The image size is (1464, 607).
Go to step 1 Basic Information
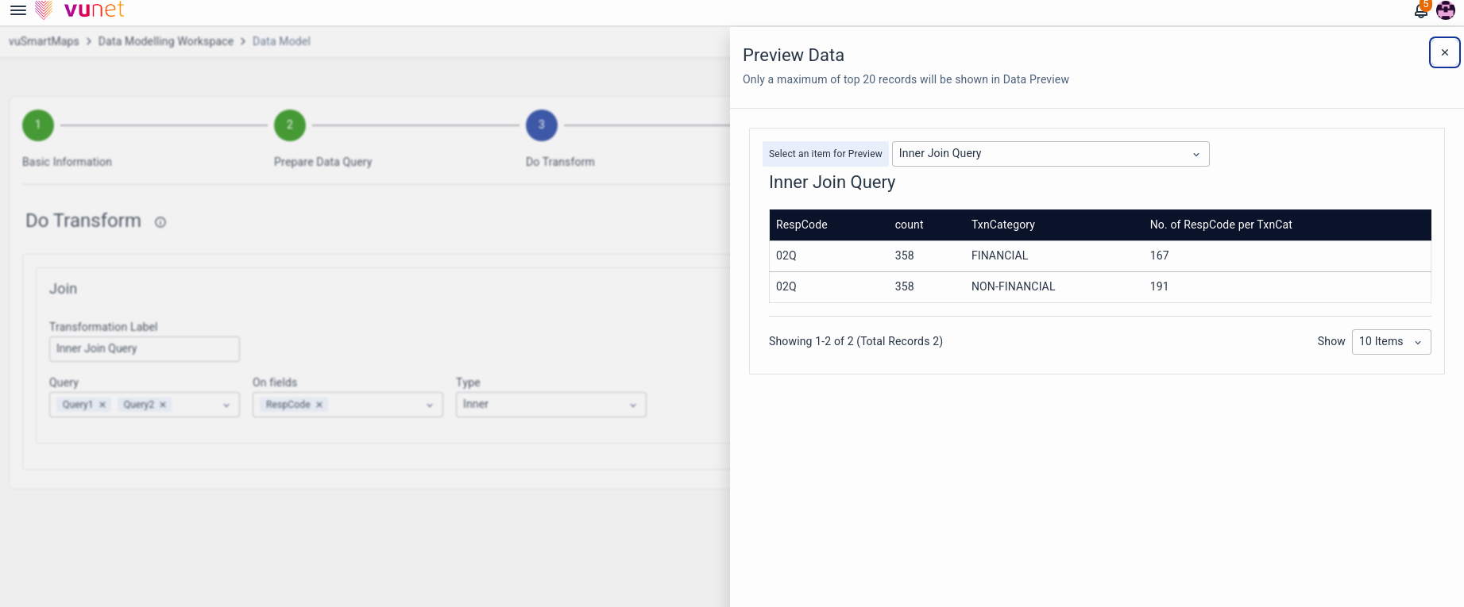[x=38, y=125]
